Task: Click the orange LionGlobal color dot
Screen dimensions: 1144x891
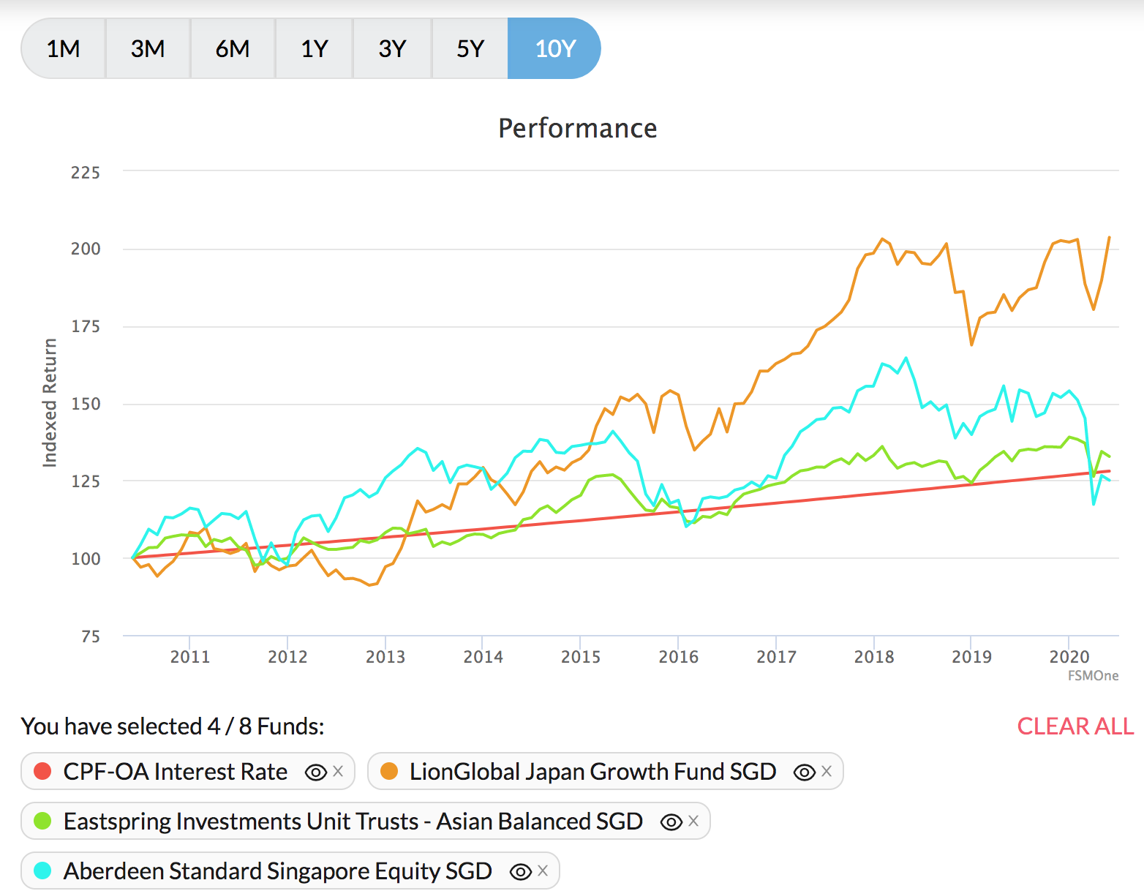Action: point(389,771)
